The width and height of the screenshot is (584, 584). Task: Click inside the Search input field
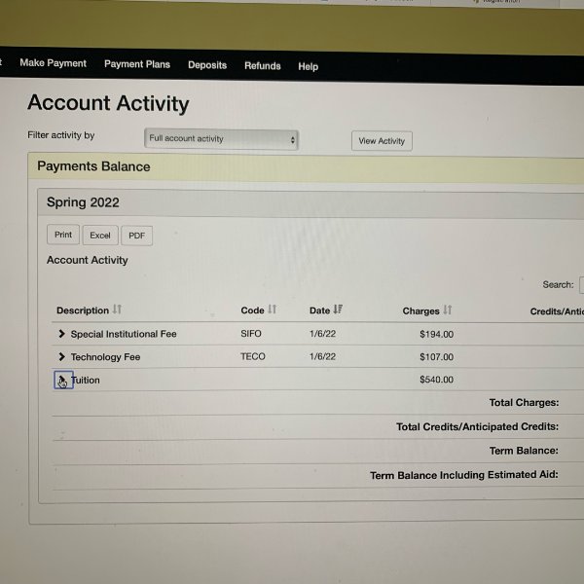pyautogui.click(x=581, y=285)
